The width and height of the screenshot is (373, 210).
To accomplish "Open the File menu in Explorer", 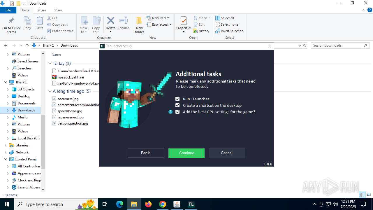I will (x=8, y=10).
